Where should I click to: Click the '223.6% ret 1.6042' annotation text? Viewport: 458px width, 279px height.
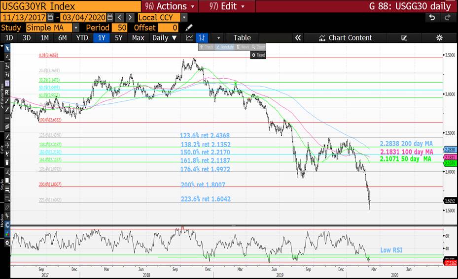coord(206,199)
